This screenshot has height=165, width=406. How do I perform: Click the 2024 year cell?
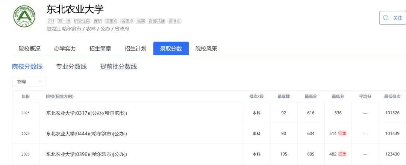pyautogui.click(x=26, y=134)
